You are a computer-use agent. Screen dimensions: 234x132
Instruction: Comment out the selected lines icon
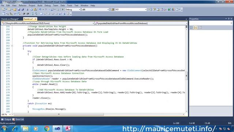click(33, 14)
